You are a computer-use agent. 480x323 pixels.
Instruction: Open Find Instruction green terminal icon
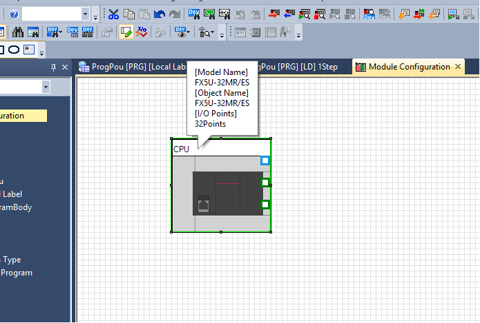tap(209, 14)
